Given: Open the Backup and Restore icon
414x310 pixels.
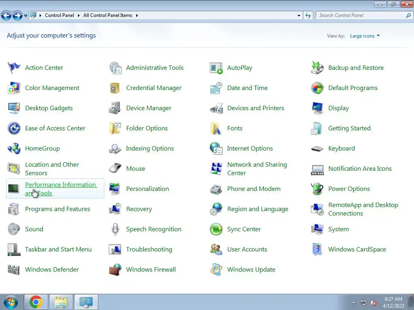Looking at the screenshot, I should tap(317, 68).
